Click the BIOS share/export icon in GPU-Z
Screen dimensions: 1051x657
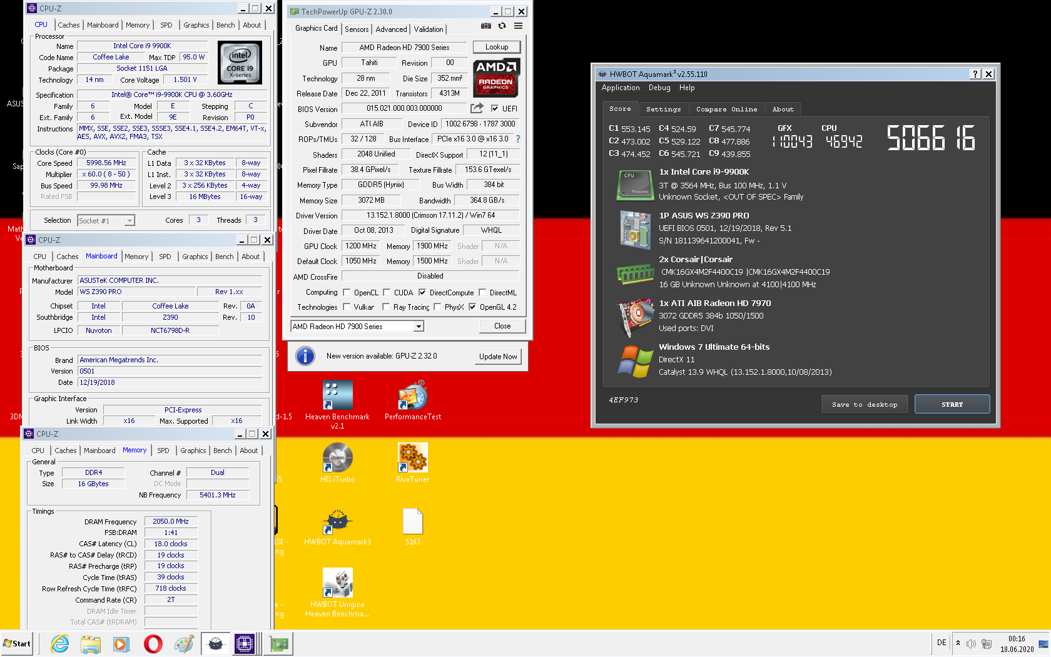click(477, 108)
